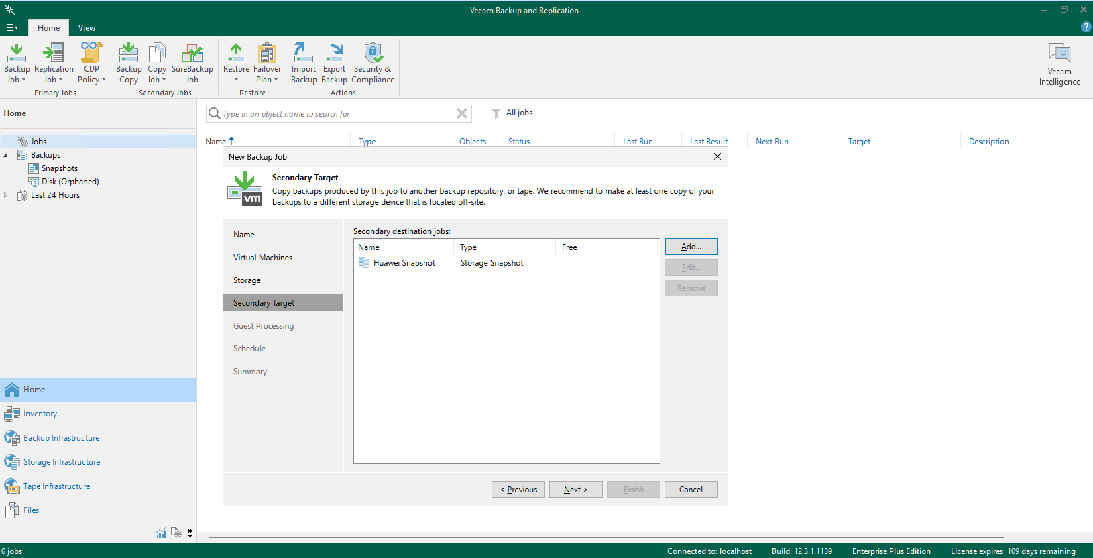The image size is (1093, 558).
Task: Clear the search box with X icon
Action: point(462,113)
